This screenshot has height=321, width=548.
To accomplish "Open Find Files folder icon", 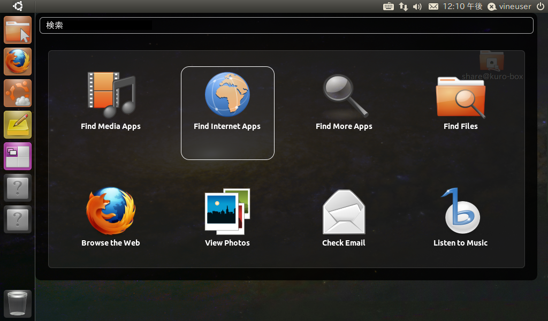I will point(461,97).
